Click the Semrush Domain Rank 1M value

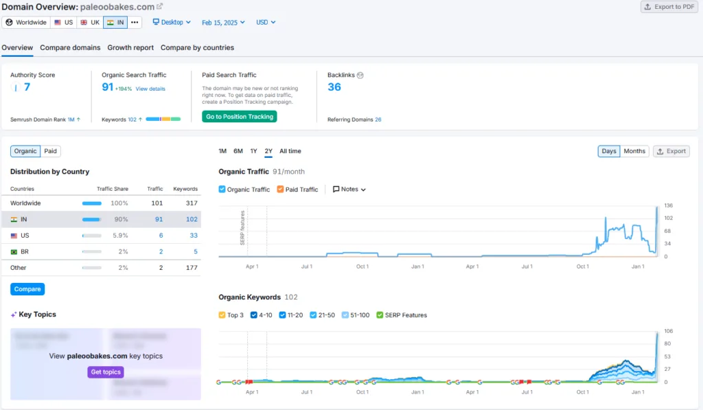click(71, 119)
